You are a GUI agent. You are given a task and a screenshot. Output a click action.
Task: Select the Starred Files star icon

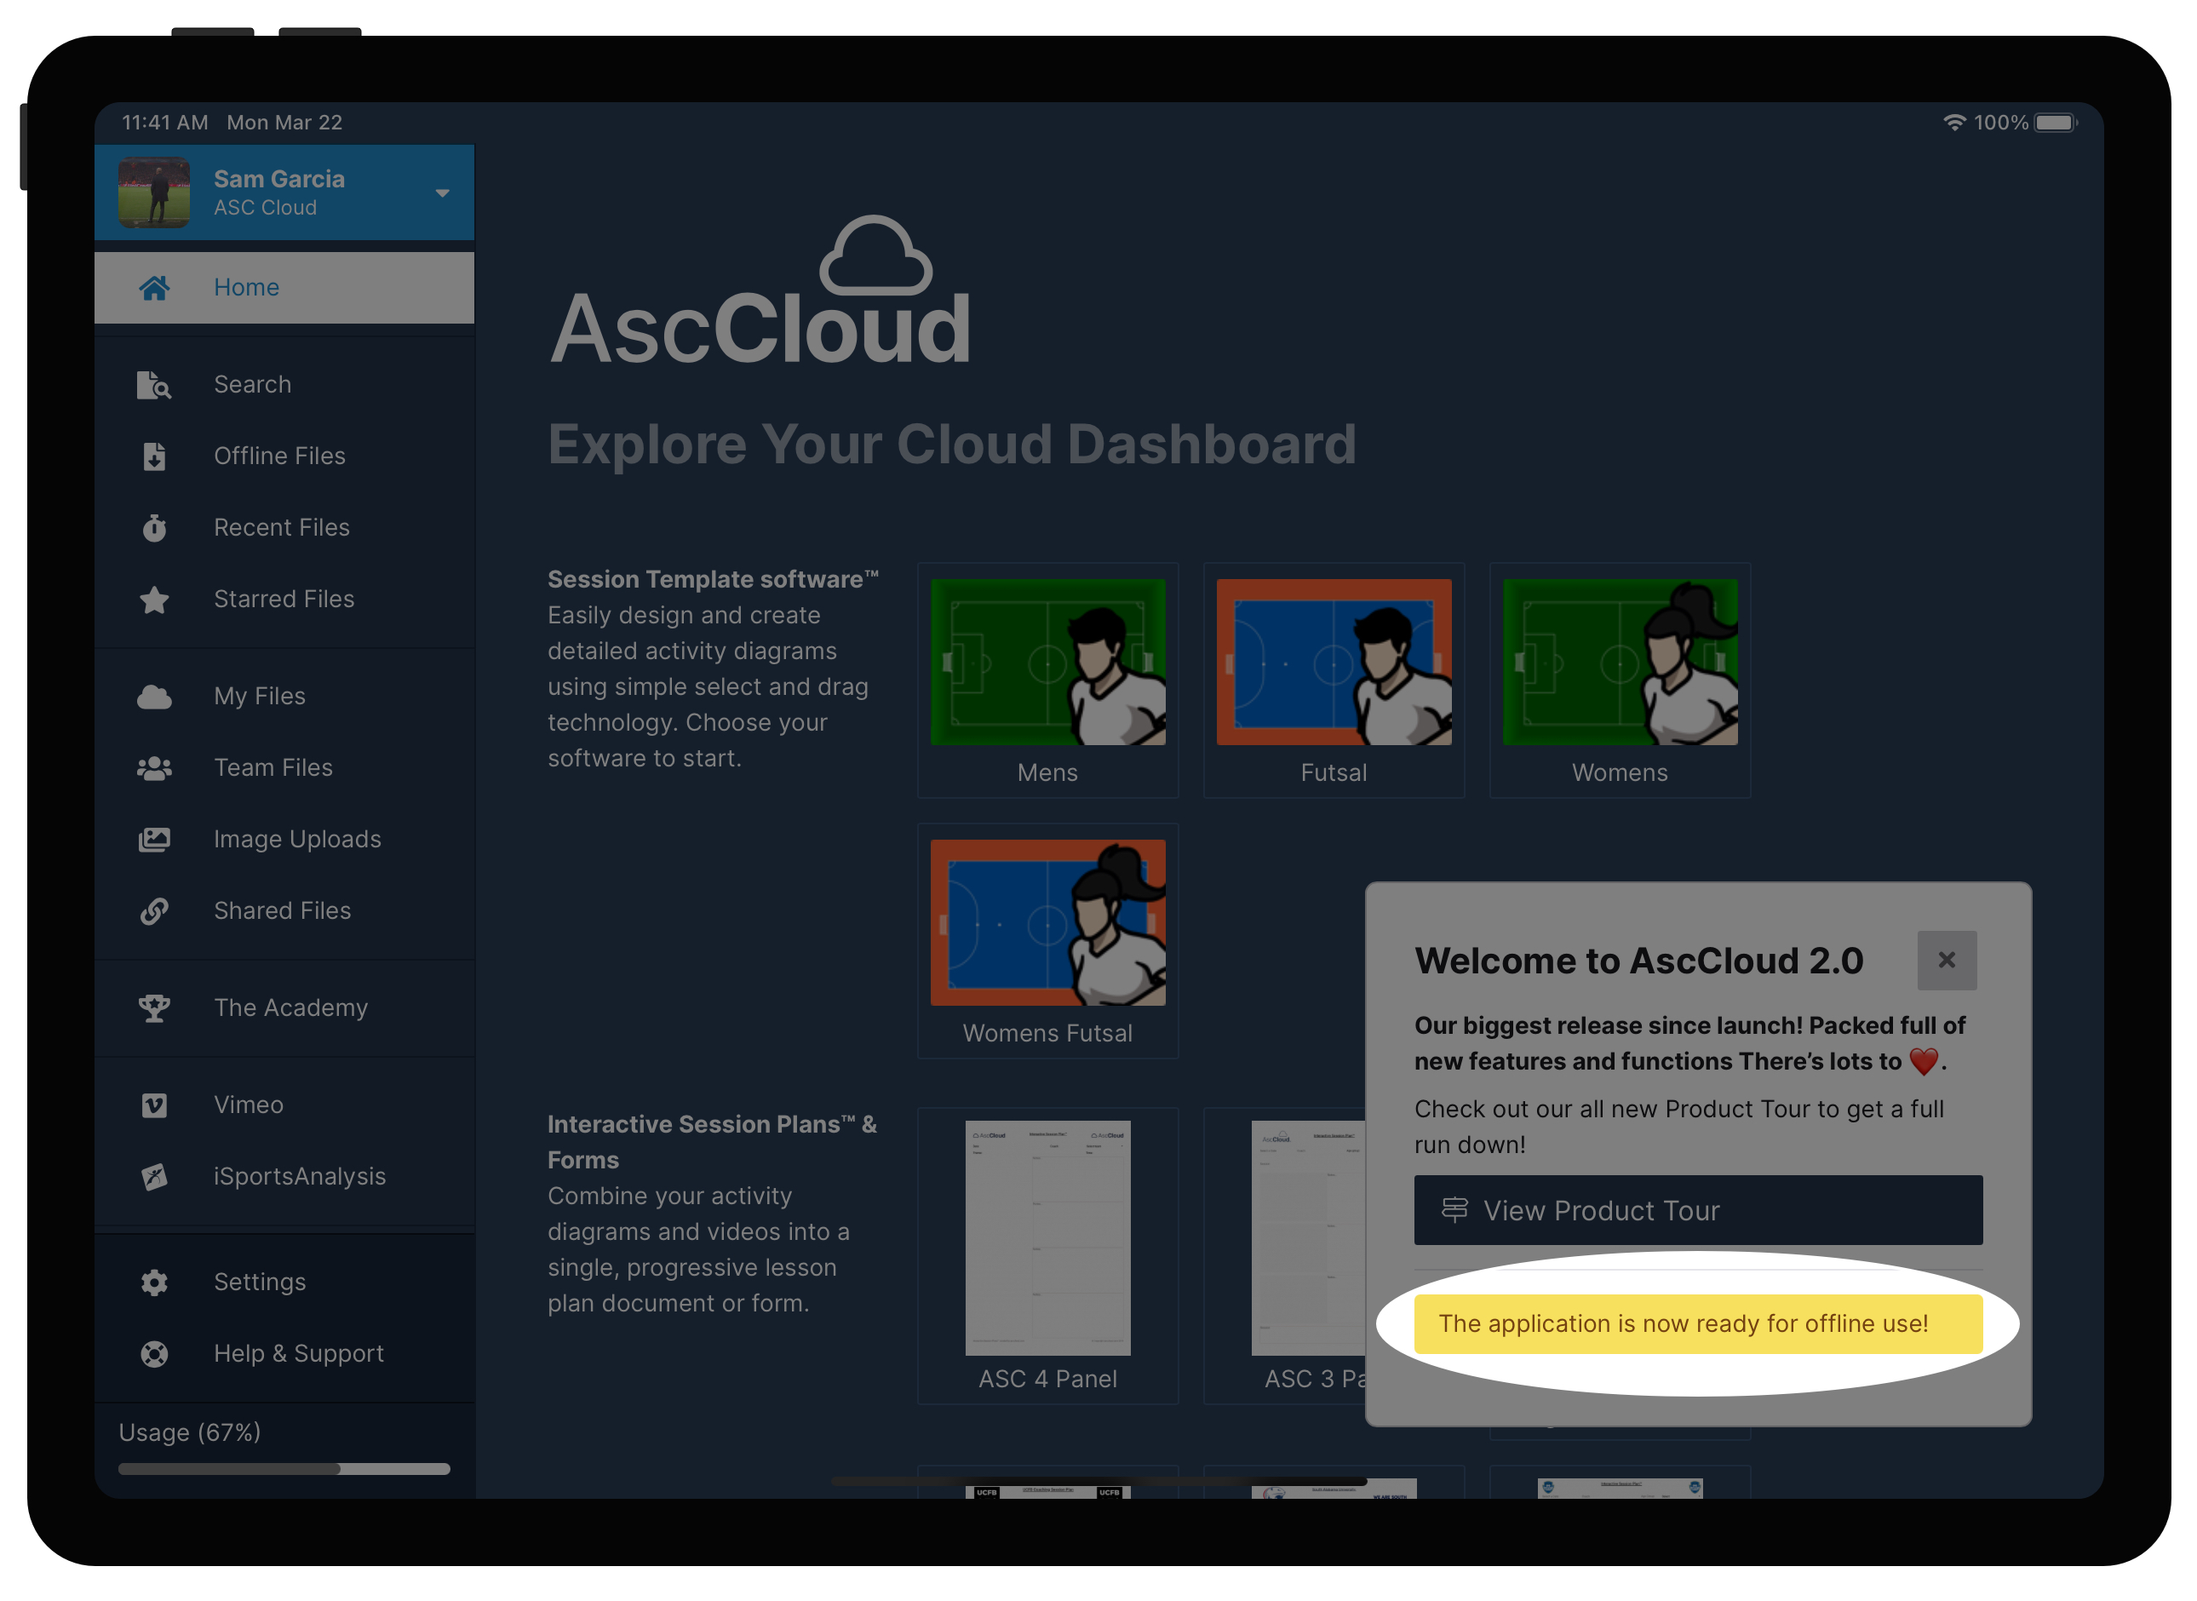pos(154,600)
